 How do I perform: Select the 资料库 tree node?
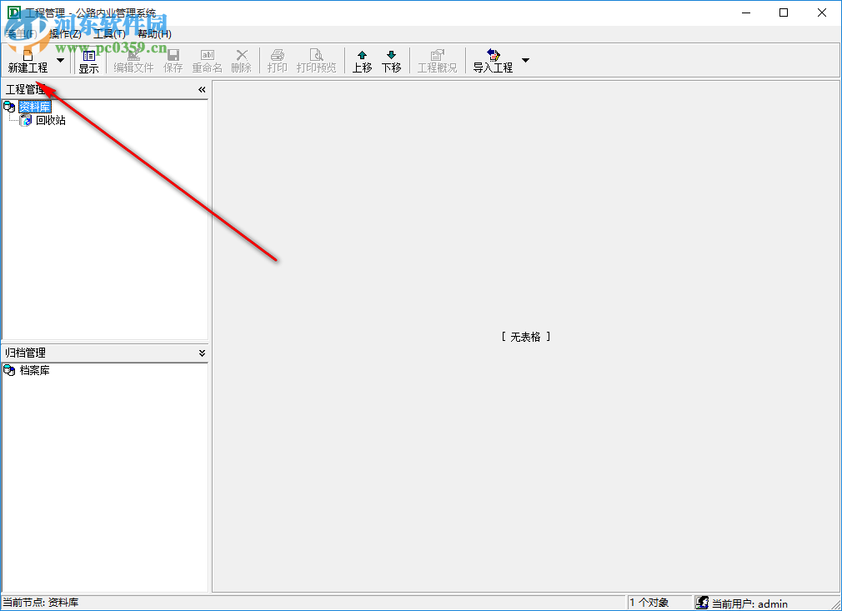click(x=35, y=107)
